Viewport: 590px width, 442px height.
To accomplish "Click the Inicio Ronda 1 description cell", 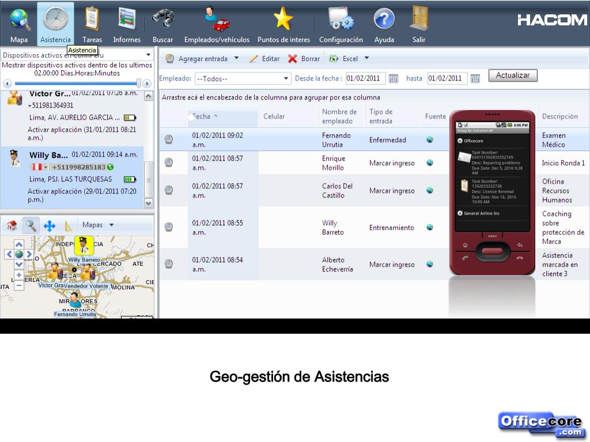I will click(562, 163).
